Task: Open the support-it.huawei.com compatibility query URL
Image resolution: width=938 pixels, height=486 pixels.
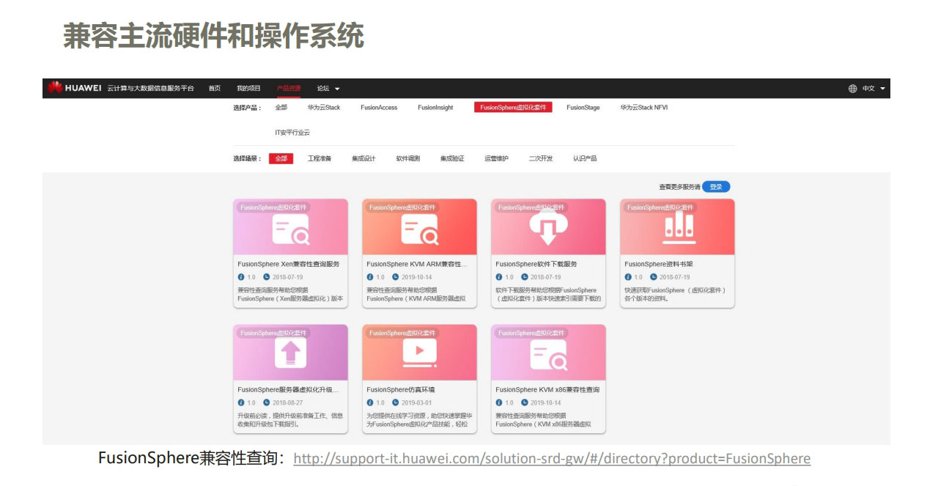Action: point(552,459)
